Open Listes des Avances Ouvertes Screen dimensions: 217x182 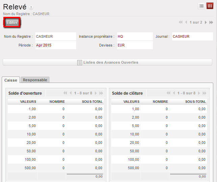coord(108,62)
